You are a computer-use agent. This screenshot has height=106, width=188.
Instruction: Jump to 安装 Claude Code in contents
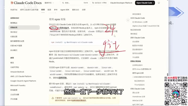[x=137, y=18]
